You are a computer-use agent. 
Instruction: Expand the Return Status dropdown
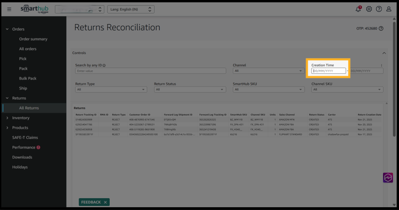189,89
